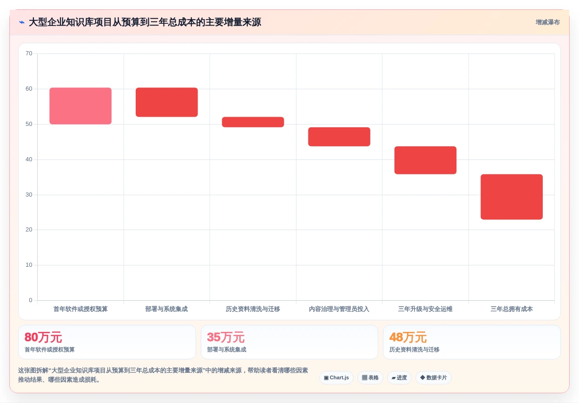
Task: Click the description paragraph starting 这张图拆解
Action: tap(163, 375)
